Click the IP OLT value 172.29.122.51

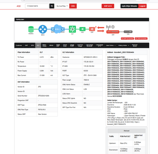coord(88,62)
